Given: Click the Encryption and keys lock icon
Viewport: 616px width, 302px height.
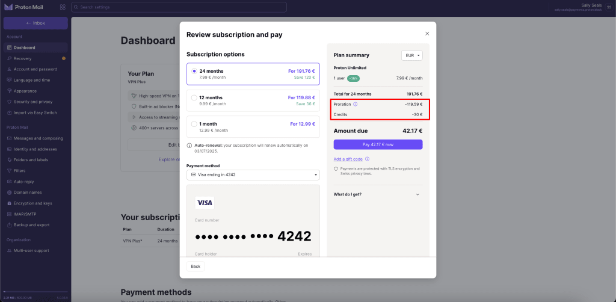Looking at the screenshot, I should tap(10, 203).
